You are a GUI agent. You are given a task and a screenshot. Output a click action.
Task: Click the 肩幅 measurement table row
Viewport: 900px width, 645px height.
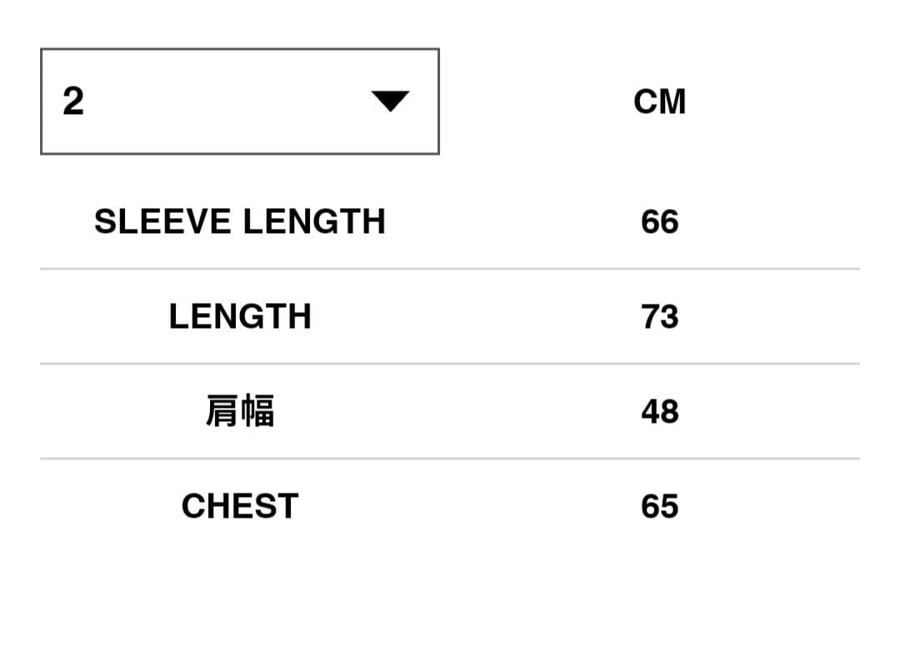pos(450,411)
